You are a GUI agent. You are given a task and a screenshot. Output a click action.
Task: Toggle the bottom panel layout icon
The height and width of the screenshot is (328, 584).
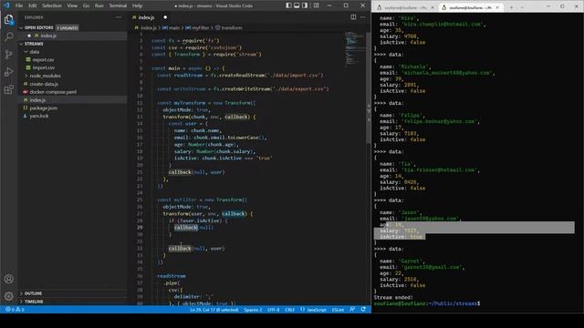297,5
